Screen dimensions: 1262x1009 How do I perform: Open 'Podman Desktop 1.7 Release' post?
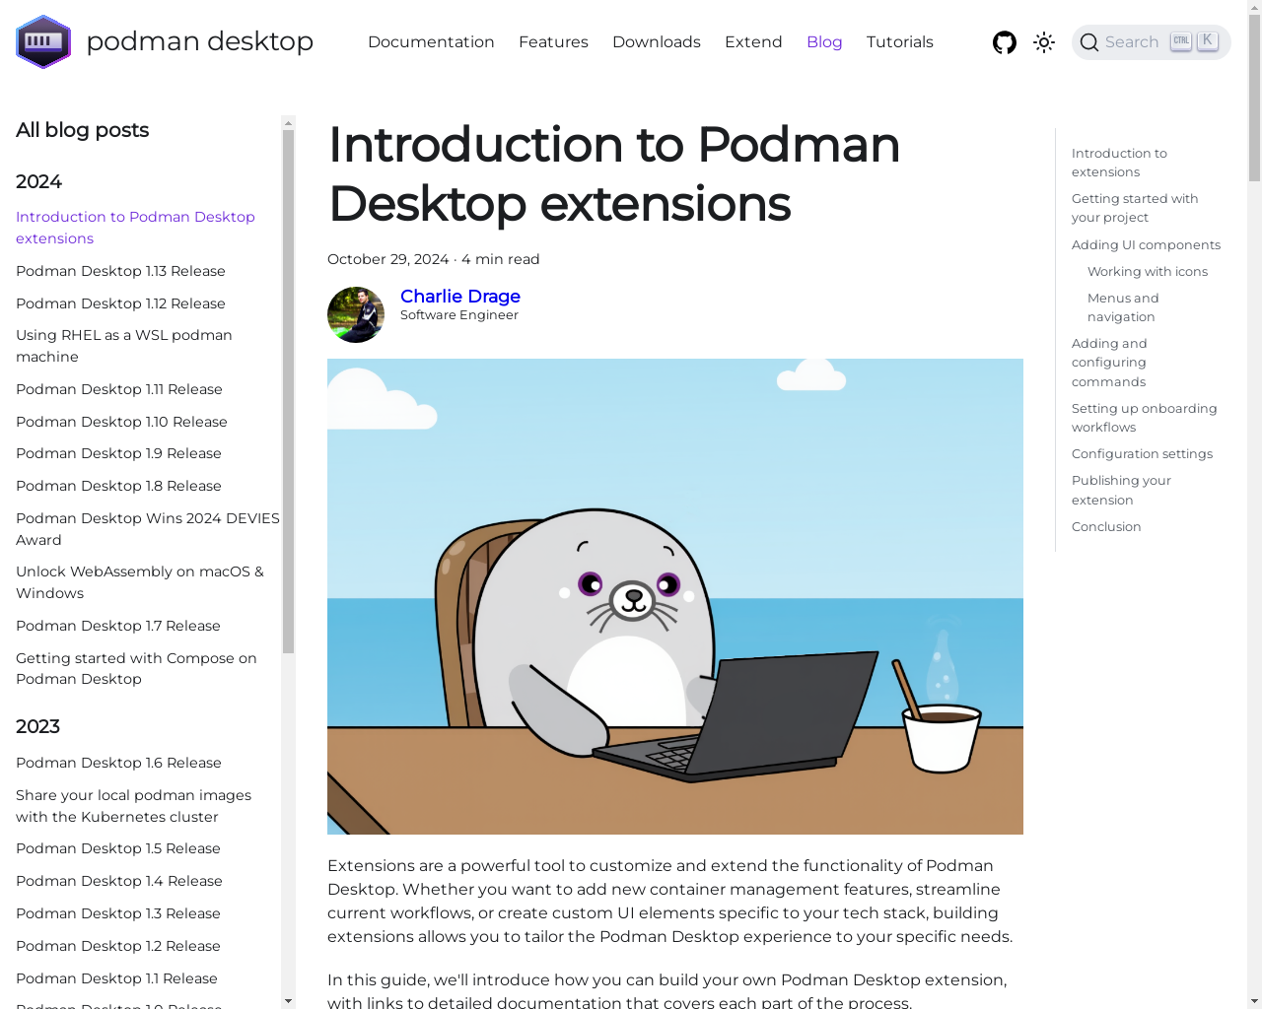[118, 626]
